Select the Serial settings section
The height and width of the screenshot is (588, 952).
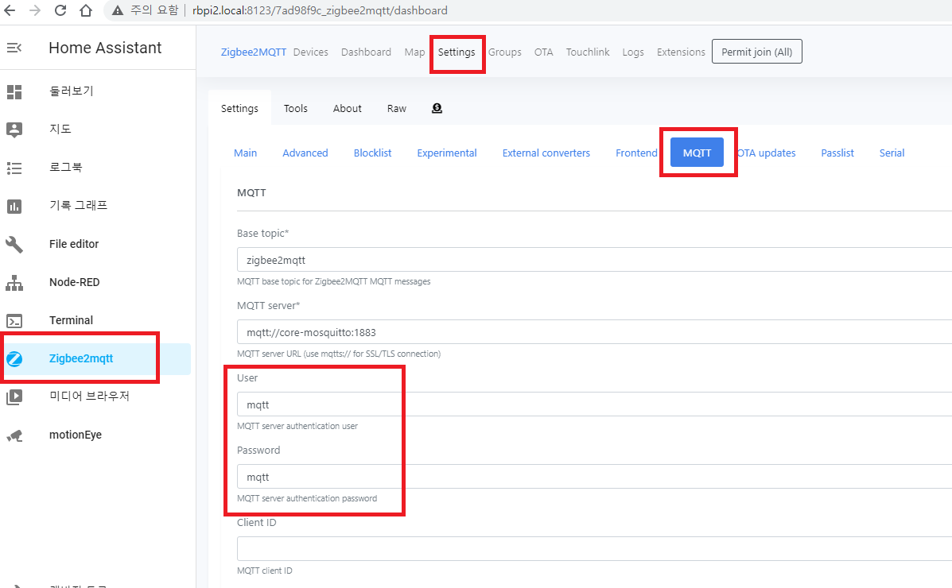(892, 153)
